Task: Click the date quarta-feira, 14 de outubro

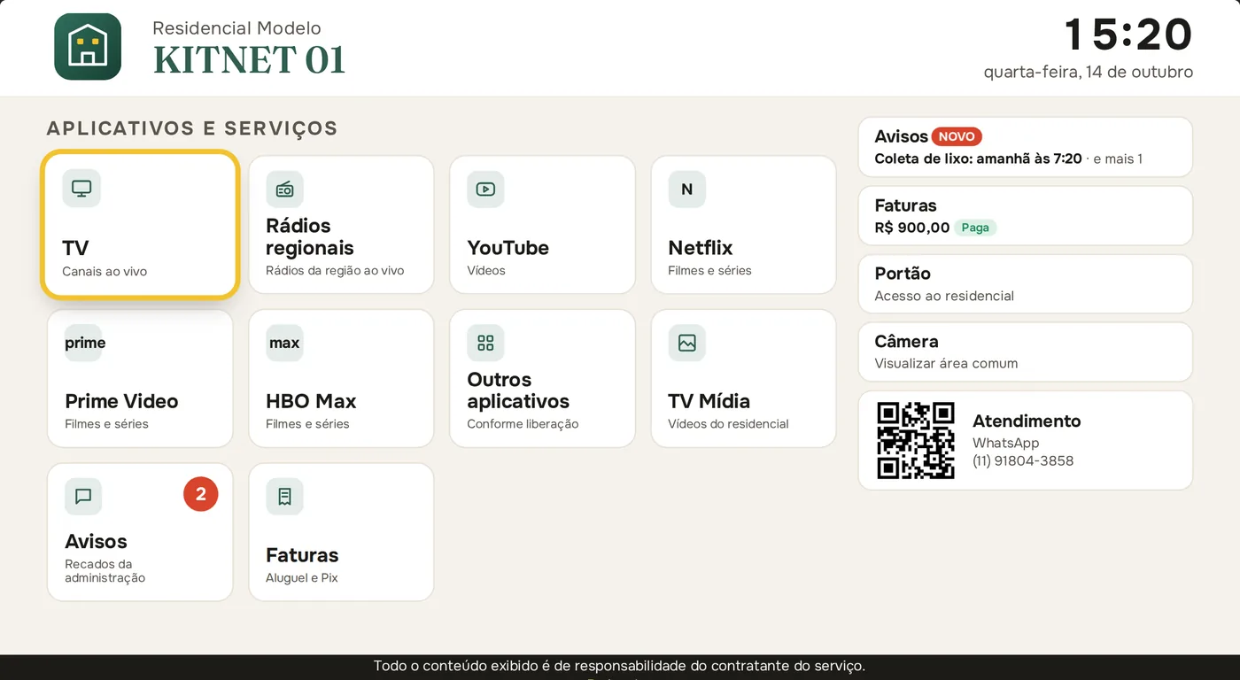Action: coord(1089,72)
